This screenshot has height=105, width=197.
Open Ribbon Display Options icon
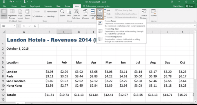(172, 2)
